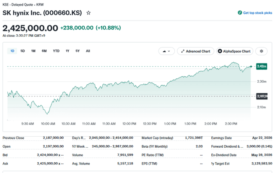Click the 2.42m current price chart label
This screenshot has width=275, height=173.
tap(262, 66)
